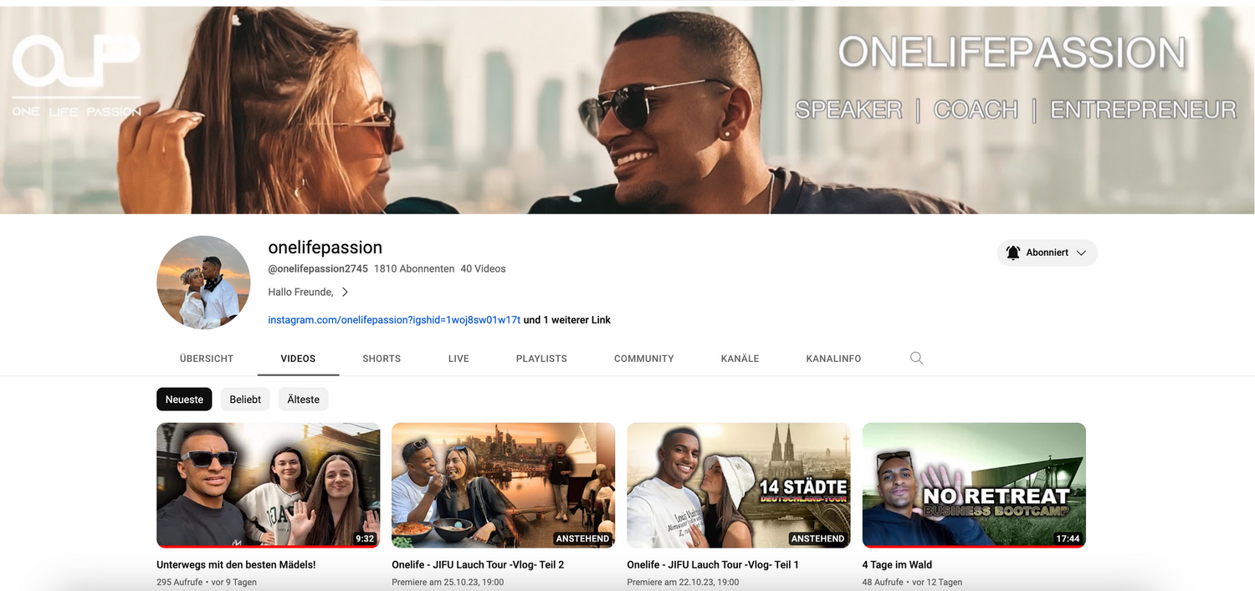Click '48 Aufrufe • vor 12 Tagen' text
Image resolution: width=1255 pixels, height=591 pixels.
pyautogui.click(x=913, y=583)
